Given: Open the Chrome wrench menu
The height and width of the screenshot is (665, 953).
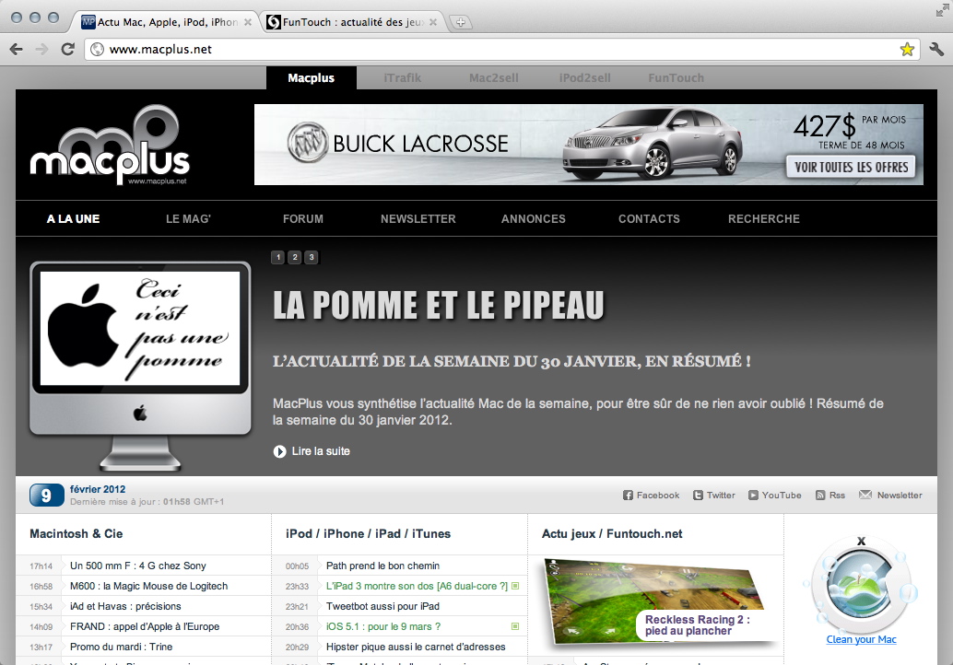Looking at the screenshot, I should pyautogui.click(x=936, y=49).
